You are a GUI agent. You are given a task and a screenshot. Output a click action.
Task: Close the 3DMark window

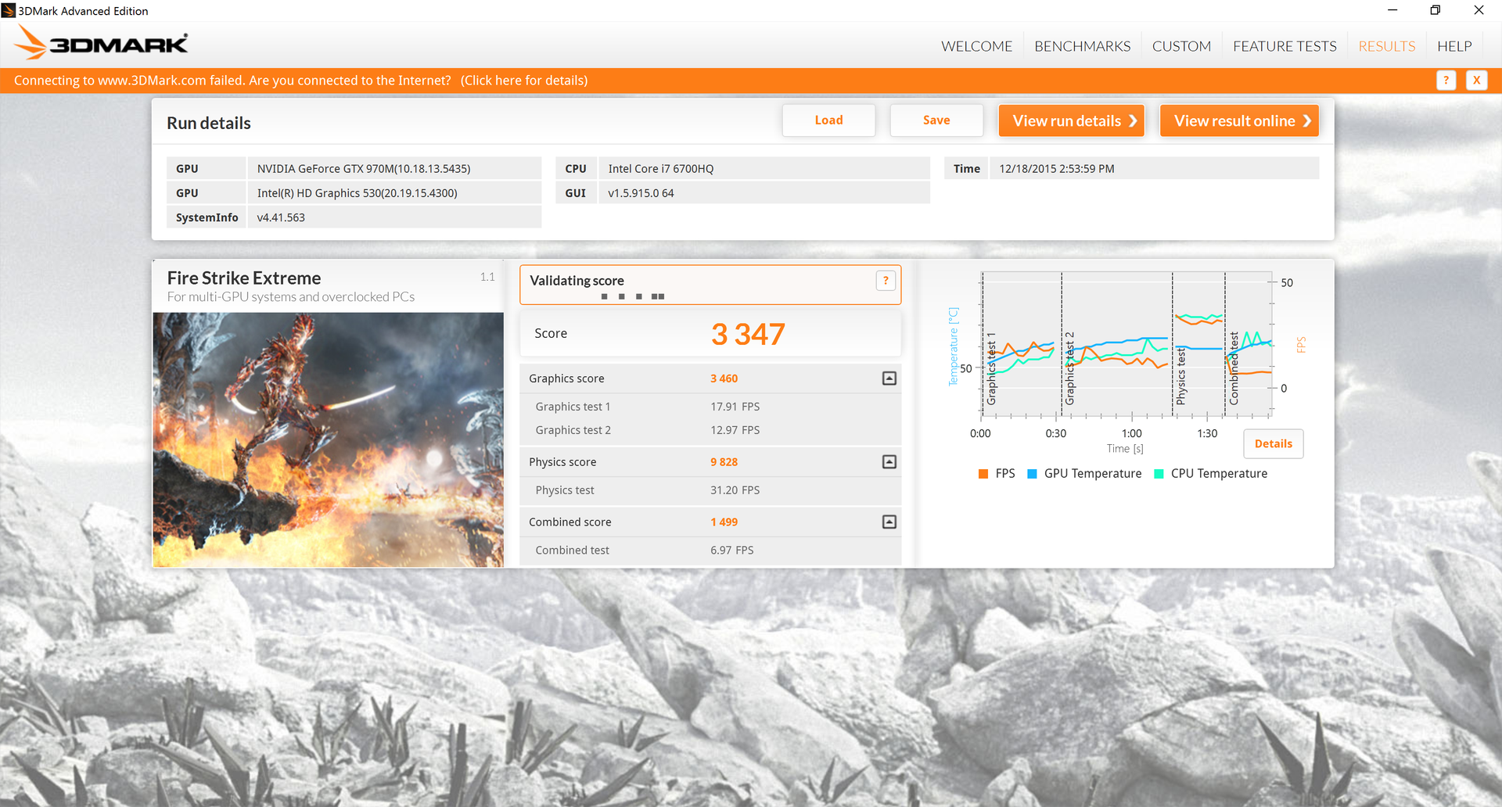[x=1479, y=10]
